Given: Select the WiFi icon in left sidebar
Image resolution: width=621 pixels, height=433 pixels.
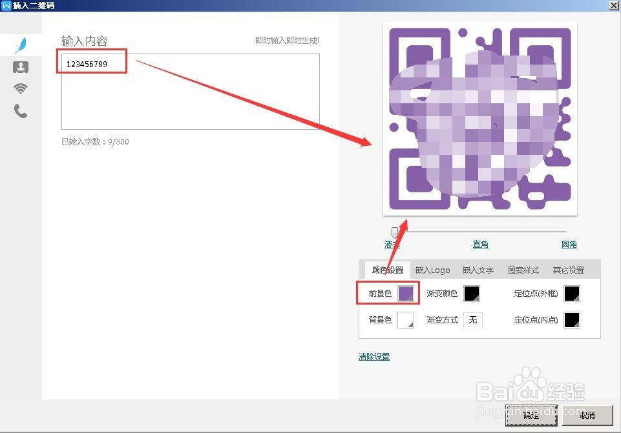Looking at the screenshot, I should point(20,88).
